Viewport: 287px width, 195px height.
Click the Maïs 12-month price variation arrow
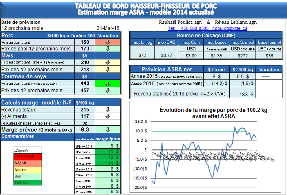tap(108, 69)
